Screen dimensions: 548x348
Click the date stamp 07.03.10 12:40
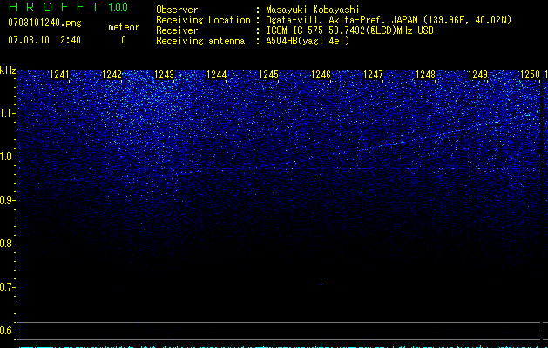pyautogui.click(x=44, y=40)
